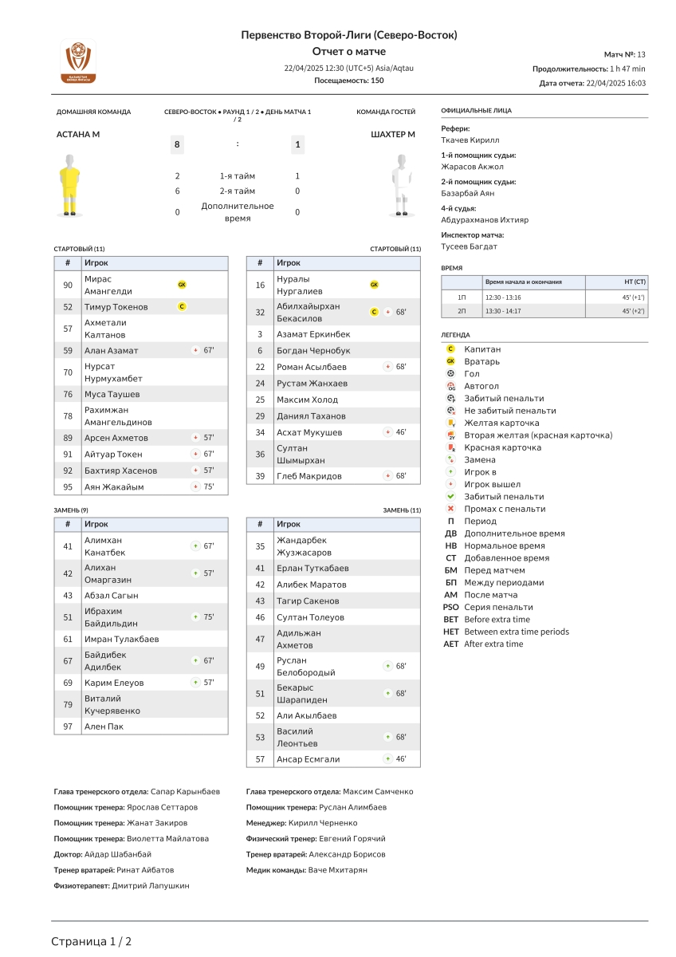This screenshot has height=957, width=676.
Task: Click the page indicator Страница 1 / 2
Action: 91,942
